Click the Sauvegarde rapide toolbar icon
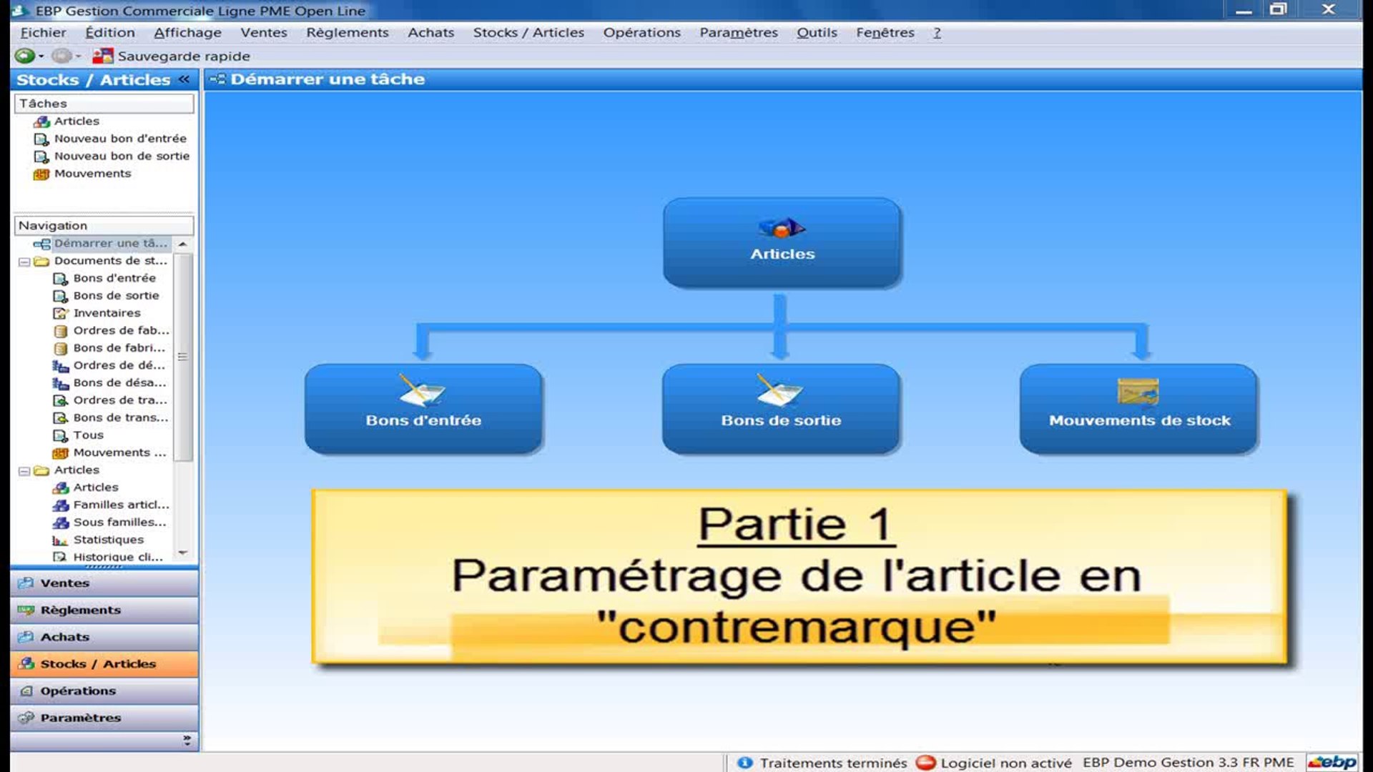This screenshot has width=1373, height=772. tap(102, 55)
